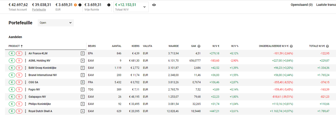The image size is (336, 117).
Task: Open the three-dot menu for Air France-KLM
Action: click(25, 54)
